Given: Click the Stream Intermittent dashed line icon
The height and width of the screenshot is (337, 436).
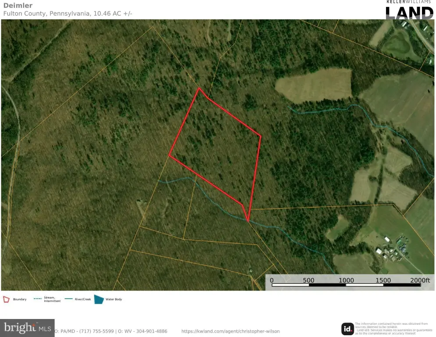Looking at the screenshot, I should (38, 299).
